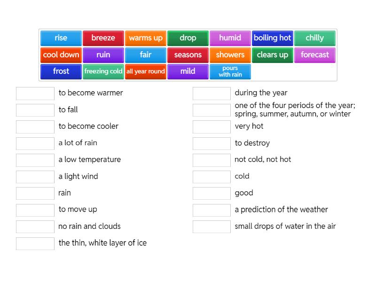Screen dimensions: 376x282
Task: Click the empty slot beside "to destroy"
Action: 211,143
